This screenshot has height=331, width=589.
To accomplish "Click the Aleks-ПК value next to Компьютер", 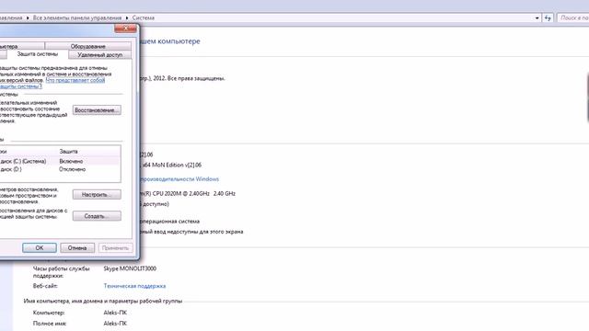I will click(x=115, y=313).
